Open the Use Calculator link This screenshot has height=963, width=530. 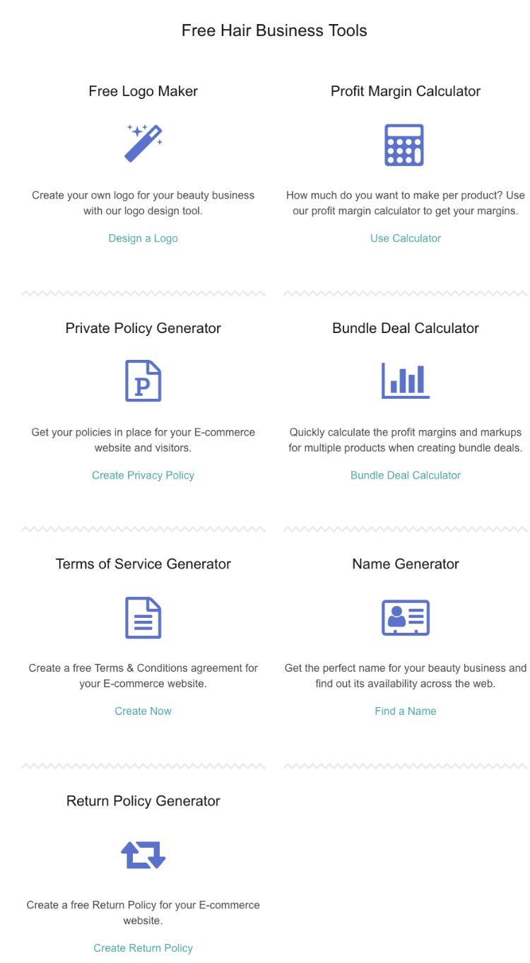pyautogui.click(x=406, y=238)
